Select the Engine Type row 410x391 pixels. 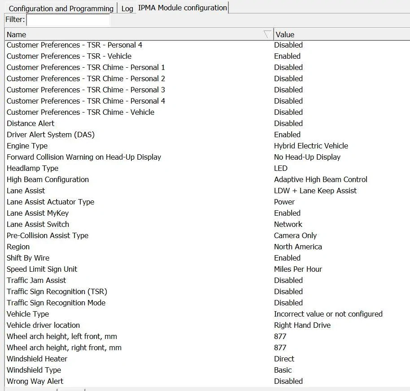coord(27,146)
